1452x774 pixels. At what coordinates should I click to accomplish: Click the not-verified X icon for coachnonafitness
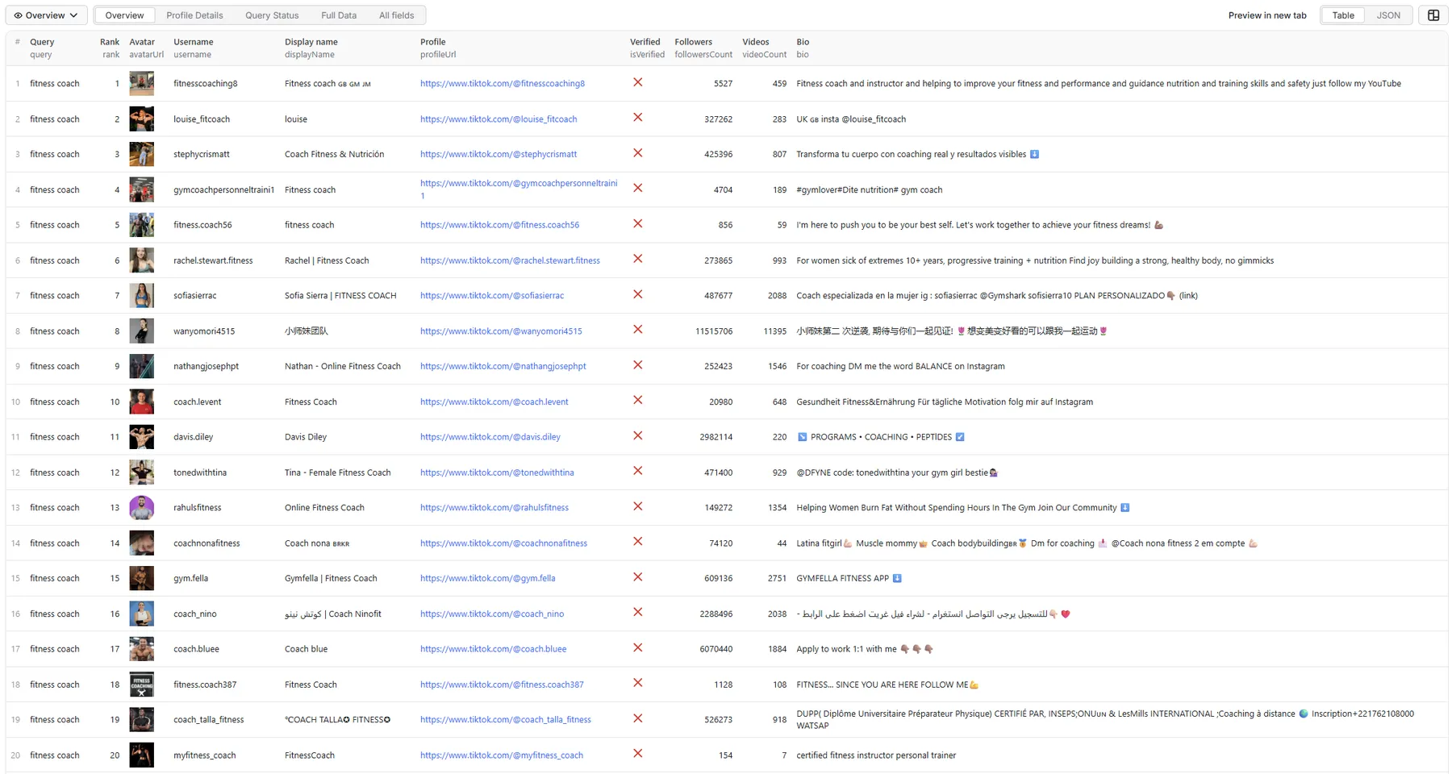click(x=638, y=542)
